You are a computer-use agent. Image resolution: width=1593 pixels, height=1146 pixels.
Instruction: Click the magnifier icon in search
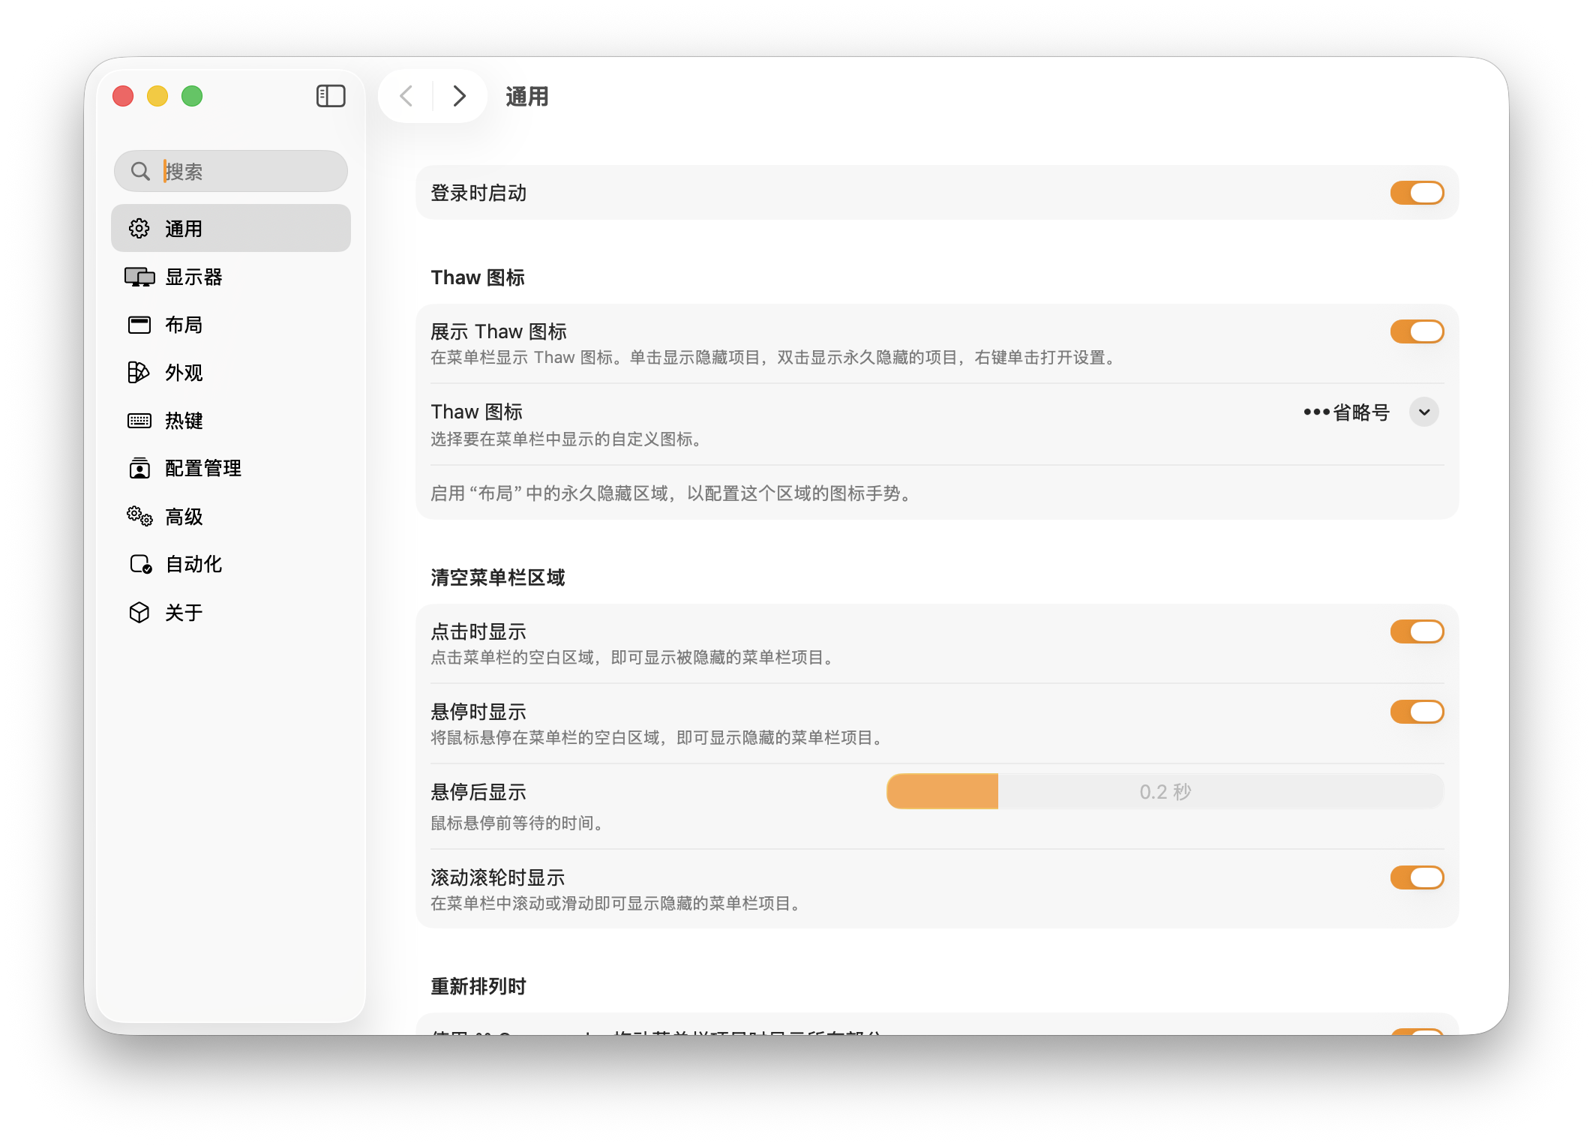[140, 171]
